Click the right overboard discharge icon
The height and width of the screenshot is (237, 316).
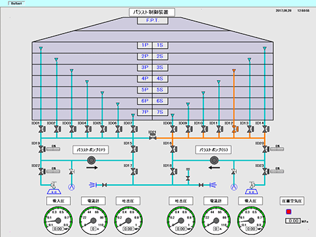tap(213, 185)
